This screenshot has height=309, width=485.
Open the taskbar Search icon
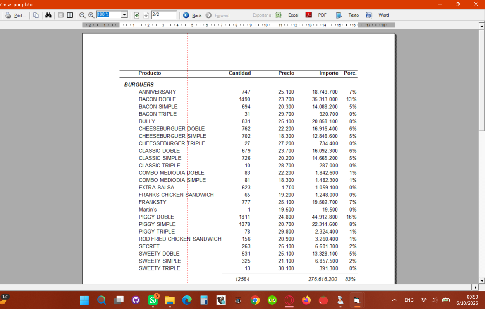(x=101, y=300)
